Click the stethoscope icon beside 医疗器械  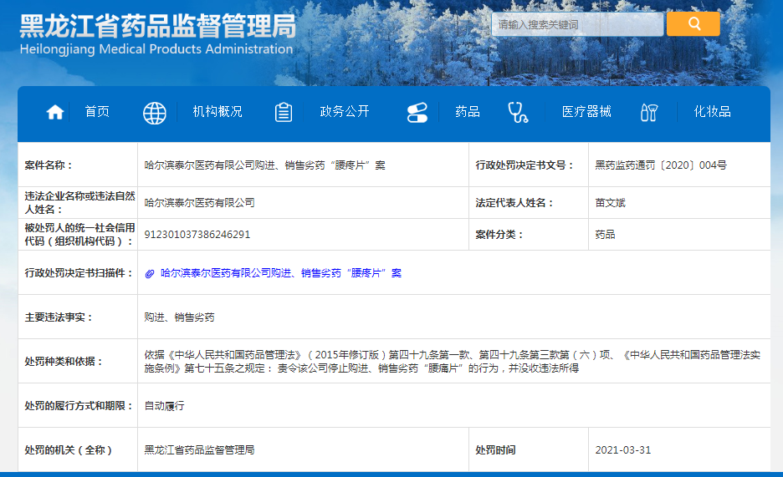pos(518,113)
